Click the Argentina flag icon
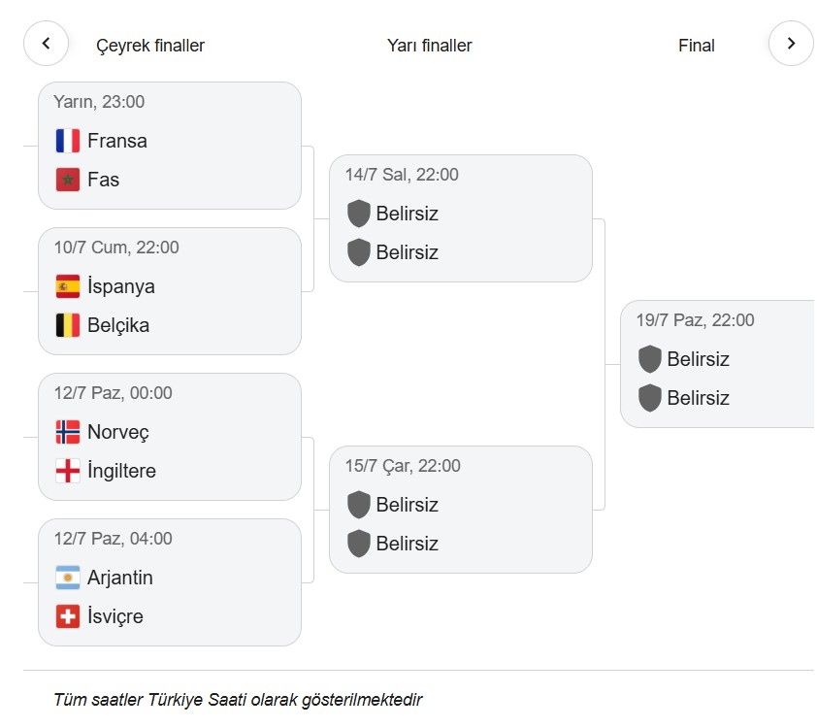Image resolution: width=817 pixels, height=728 pixels. [68, 578]
